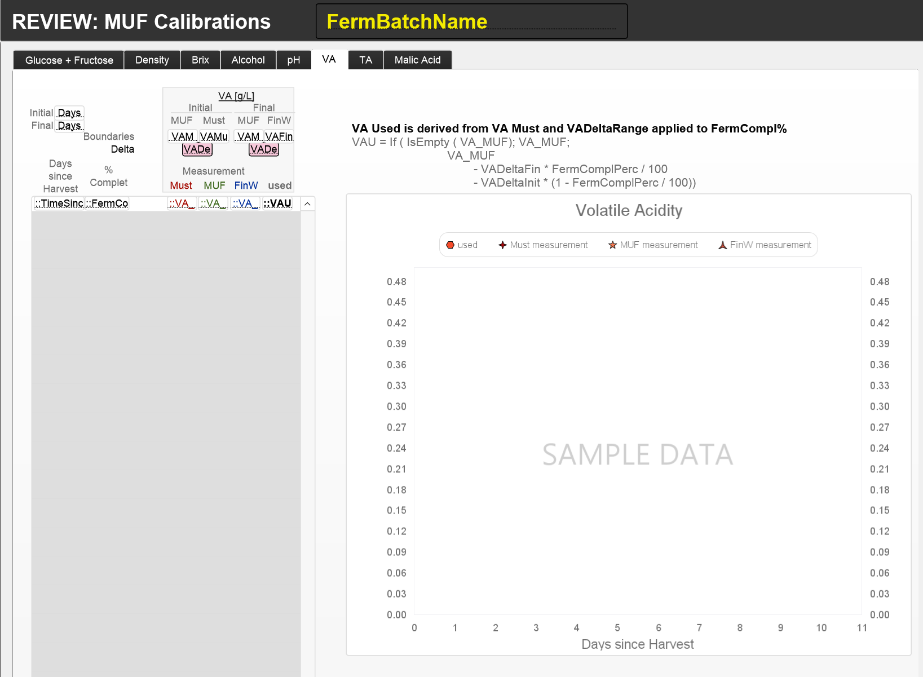Click the ::TimeSinc portal field

click(59, 203)
